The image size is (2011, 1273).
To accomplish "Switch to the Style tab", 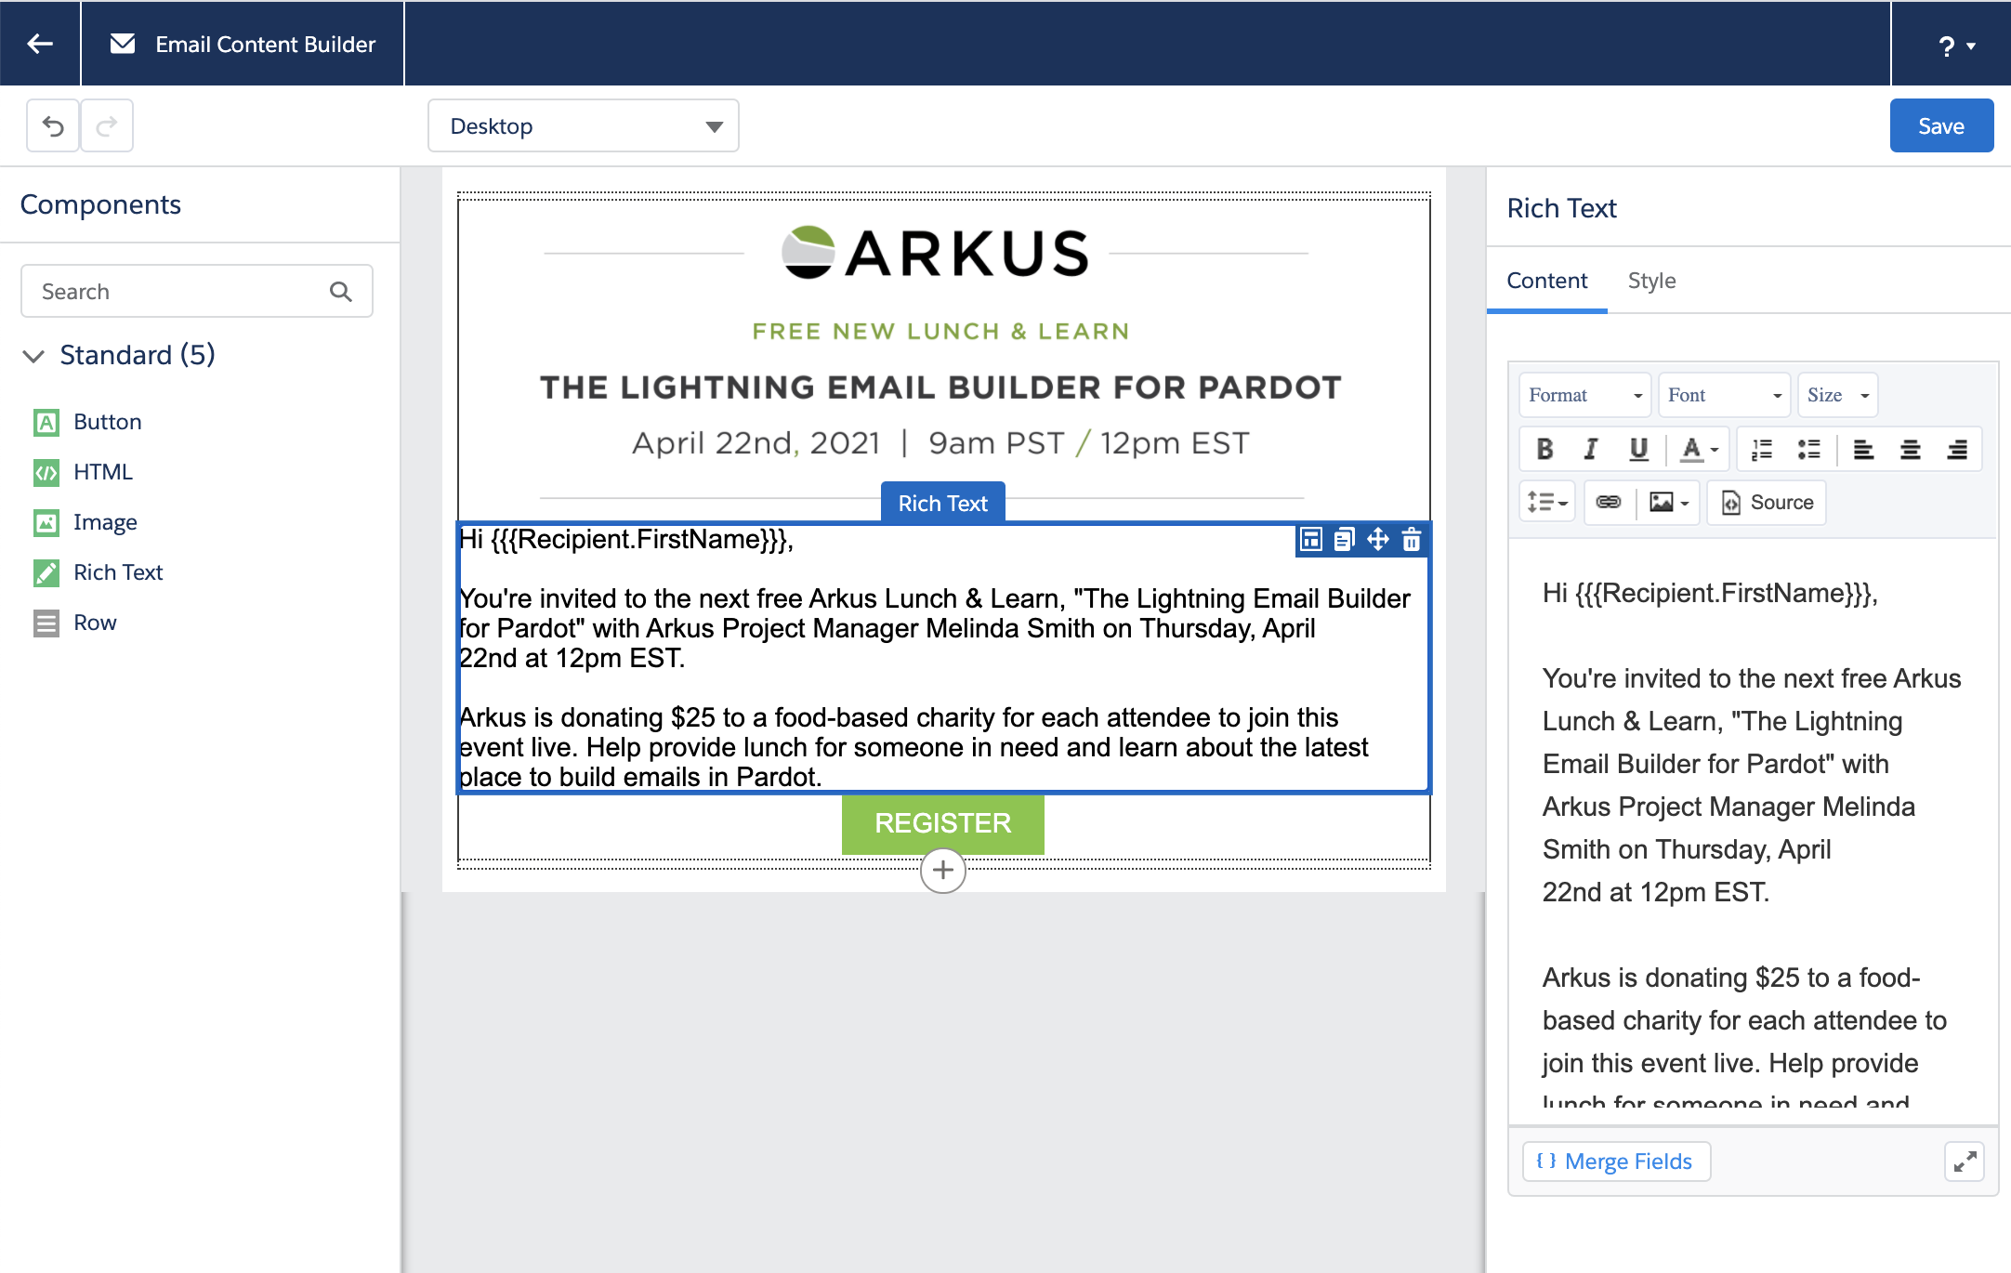I will click(x=1651, y=280).
